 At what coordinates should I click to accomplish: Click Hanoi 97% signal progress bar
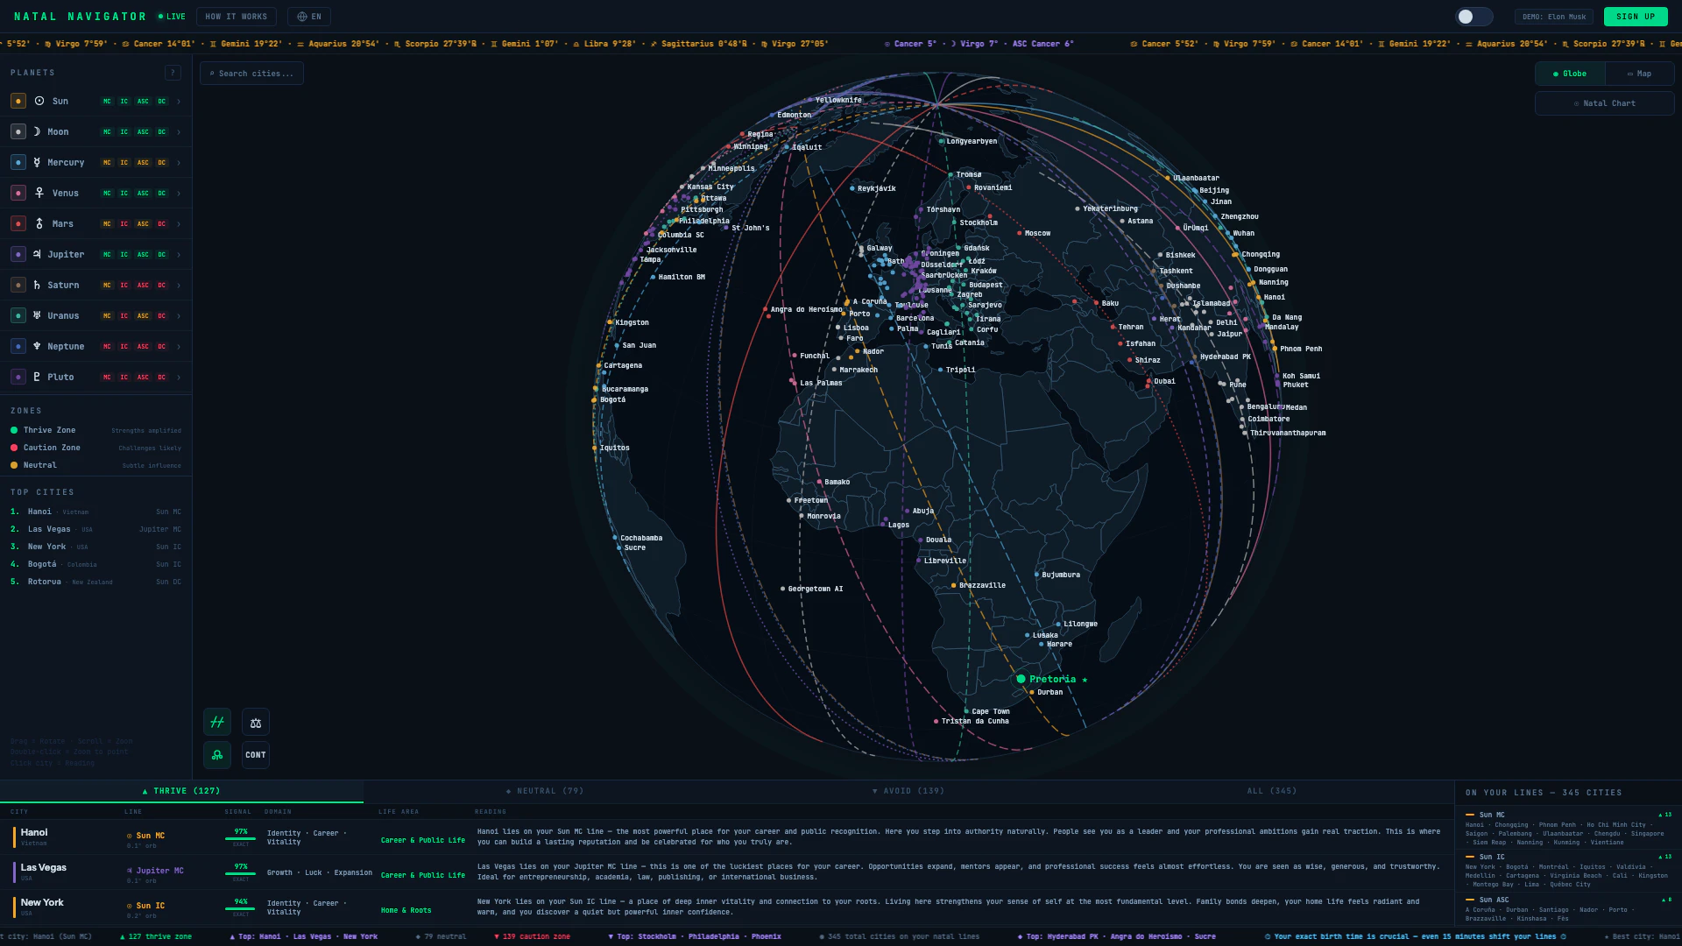(240, 839)
